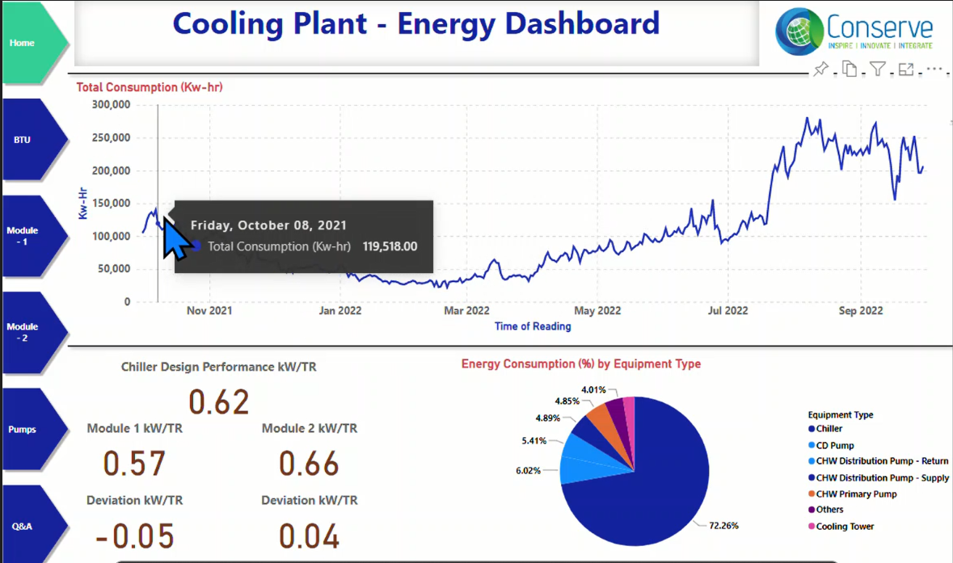Screen dimensions: 953x563
Task: Open the more options ellipsis menu
Action: point(934,69)
